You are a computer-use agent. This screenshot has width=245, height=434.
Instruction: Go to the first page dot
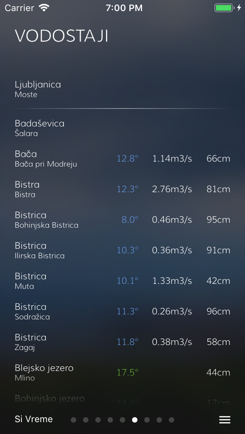(x=73, y=420)
